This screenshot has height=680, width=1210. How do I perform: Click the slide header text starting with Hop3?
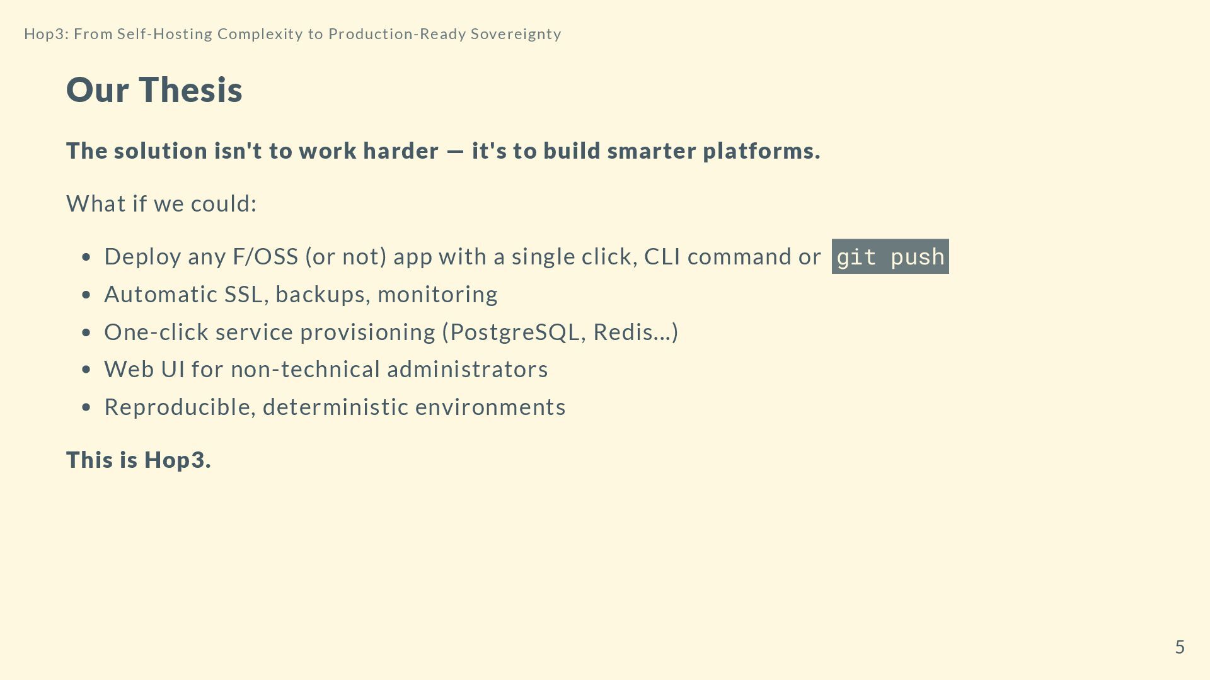(292, 34)
